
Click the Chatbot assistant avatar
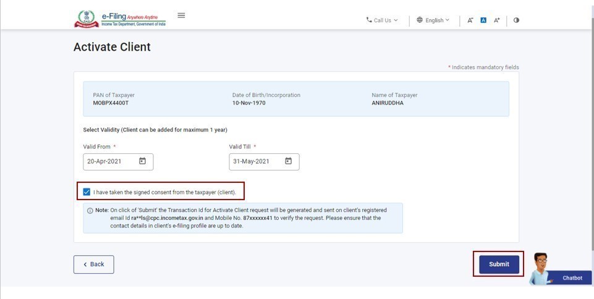pos(540,267)
